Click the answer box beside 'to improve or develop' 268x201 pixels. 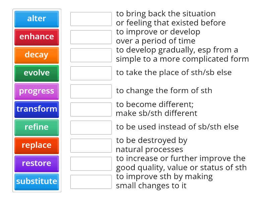pos(91,37)
